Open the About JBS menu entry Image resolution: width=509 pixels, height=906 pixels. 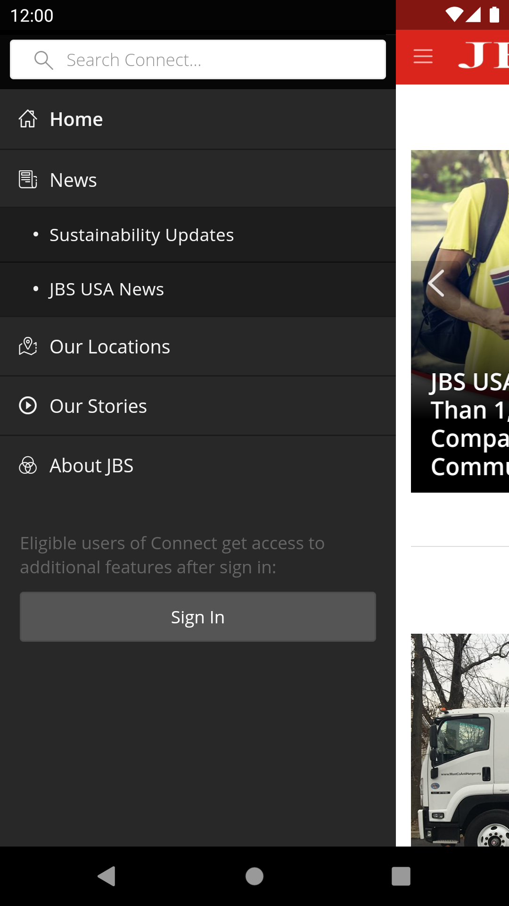click(198, 466)
